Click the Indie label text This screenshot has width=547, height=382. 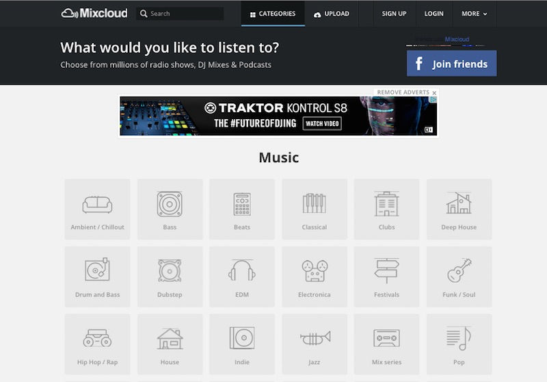coord(242,362)
